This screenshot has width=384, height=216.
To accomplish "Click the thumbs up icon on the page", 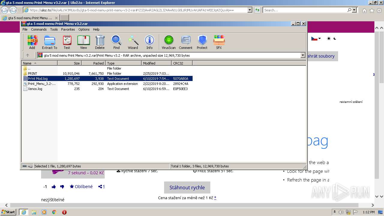I will click(54, 187).
